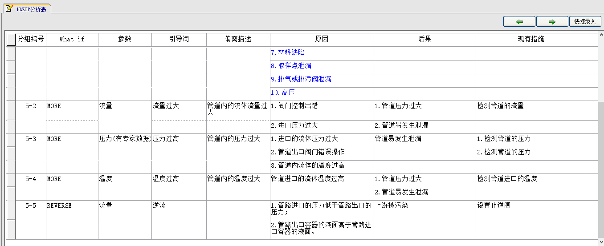Viewport: 604px width, 246px height.
Task: Select the 现有措施 column header
Action: 531,39
